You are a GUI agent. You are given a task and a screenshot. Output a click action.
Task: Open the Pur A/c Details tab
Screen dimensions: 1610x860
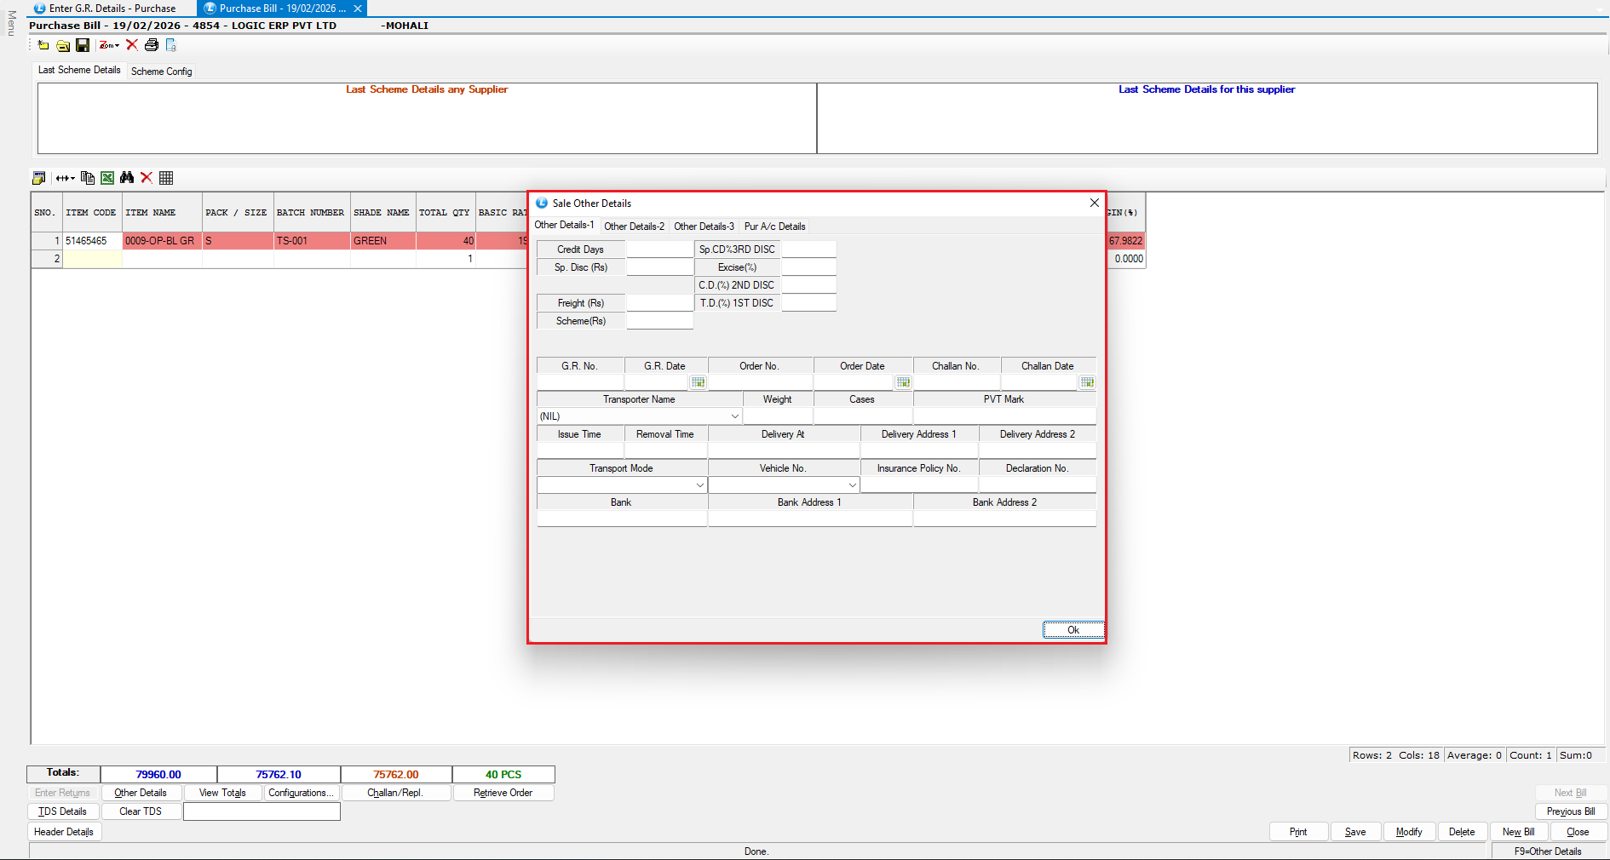coord(774,226)
